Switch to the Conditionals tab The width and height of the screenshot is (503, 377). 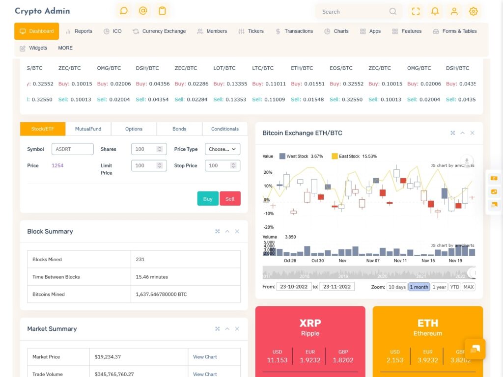[x=225, y=129]
